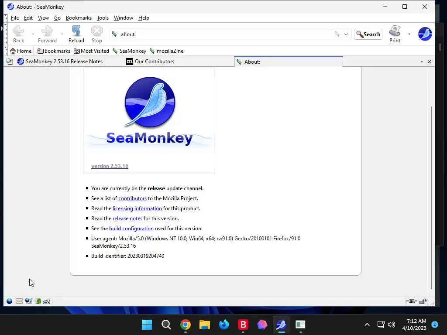Viewport: 447px width, 335px height.
Task: Open Windows Search from the taskbar
Action: (x=166, y=325)
